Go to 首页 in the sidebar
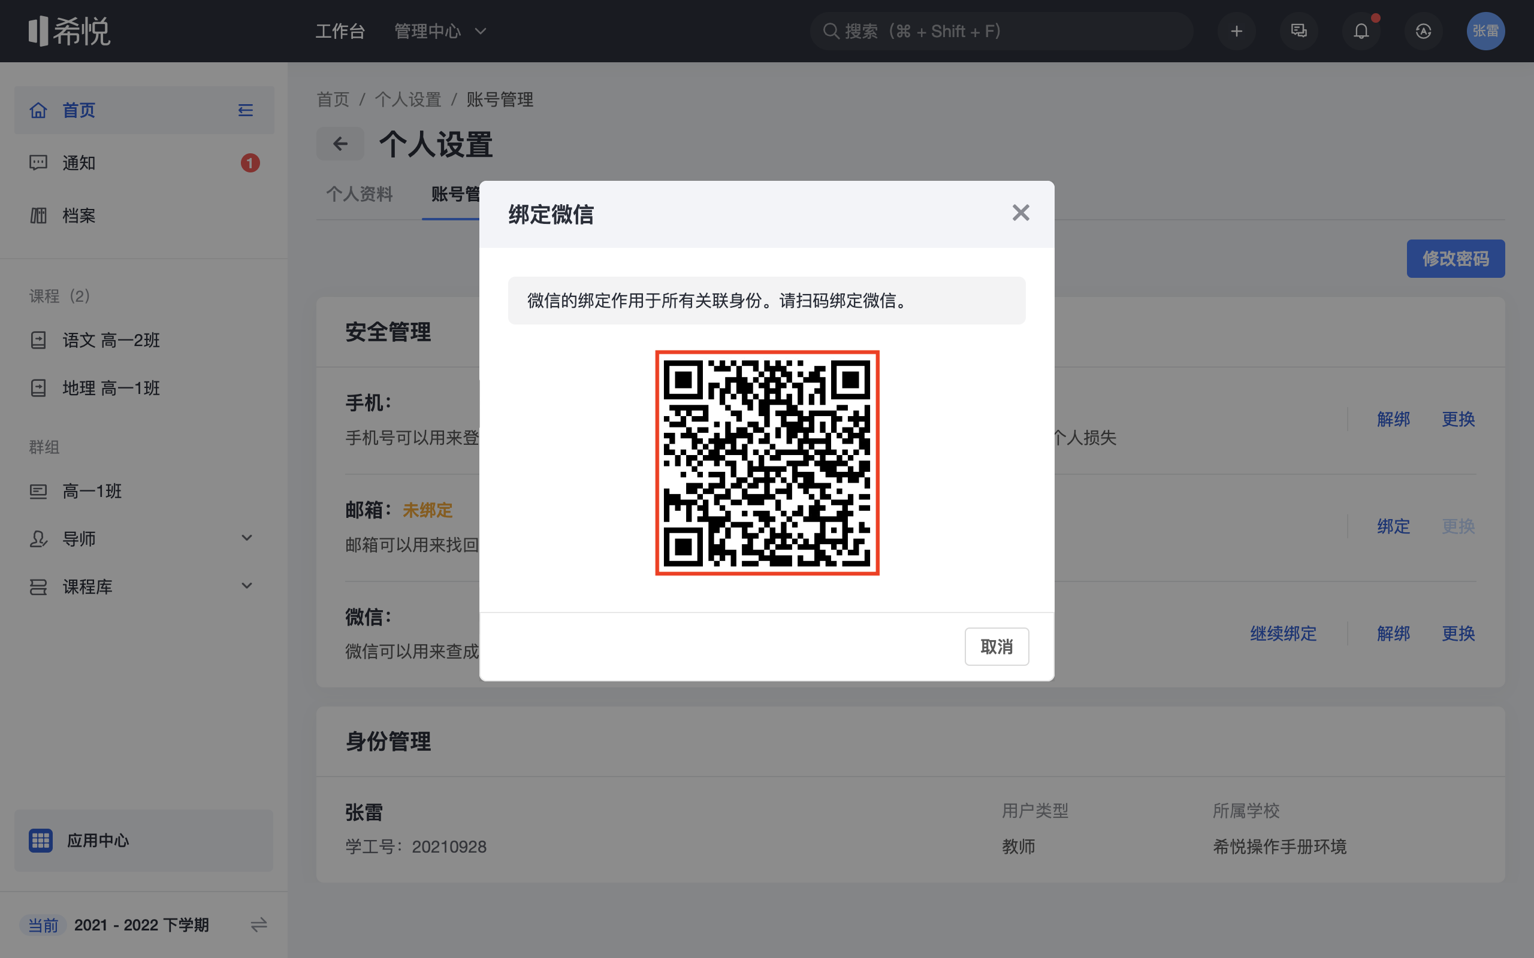This screenshot has width=1534, height=958. 144,110
